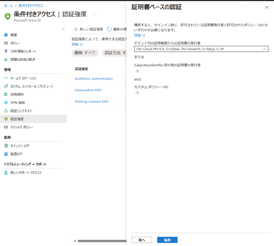Add issuer under SubjectKeyIdentifier with plus icon
274x246 pixels.
pos(137,71)
